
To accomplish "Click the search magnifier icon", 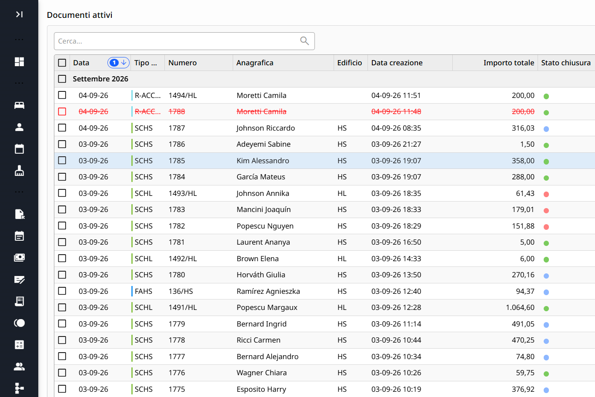I will click(304, 41).
